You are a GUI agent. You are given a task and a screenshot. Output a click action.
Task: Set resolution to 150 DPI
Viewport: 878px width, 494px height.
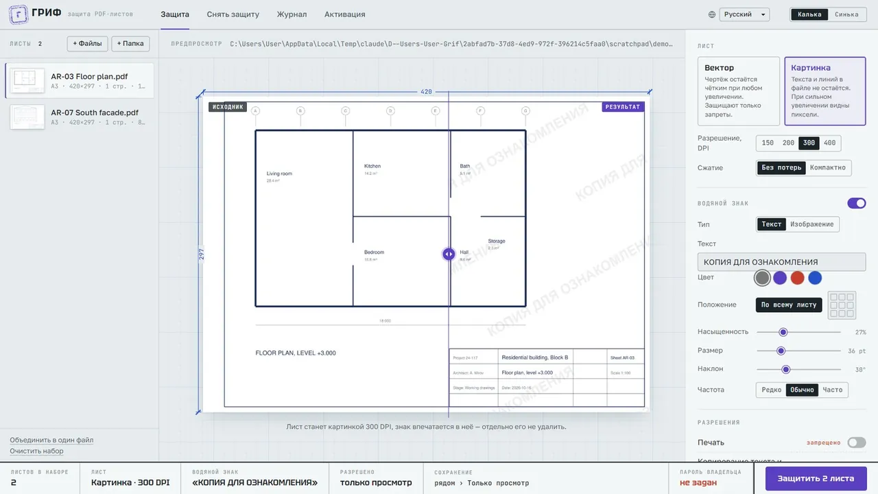coord(768,143)
